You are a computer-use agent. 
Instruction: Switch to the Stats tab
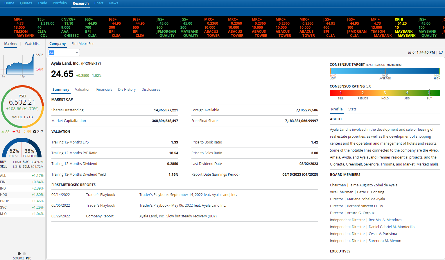[x=352, y=109]
